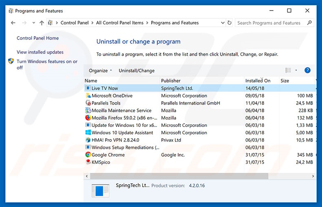Screen dimensions: 322x207
Task: Click the Google Chrome icon
Action: 88,155
